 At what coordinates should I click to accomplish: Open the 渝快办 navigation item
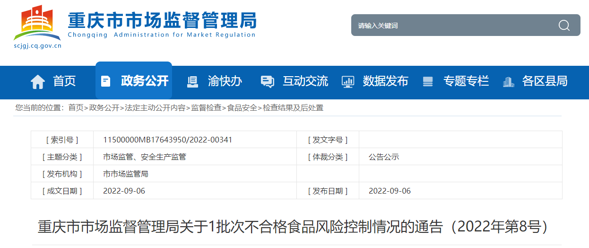click(x=225, y=81)
